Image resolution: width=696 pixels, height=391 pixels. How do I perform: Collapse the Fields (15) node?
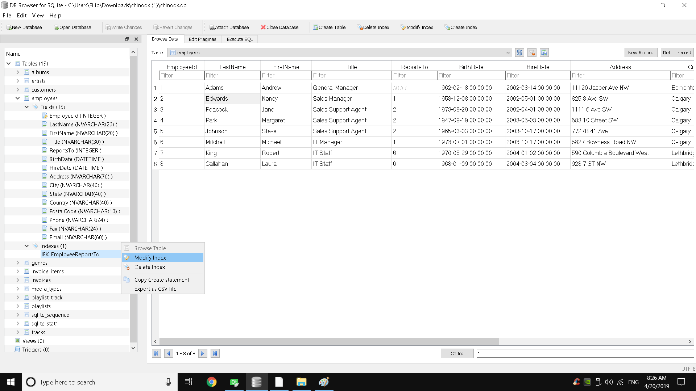(26, 107)
